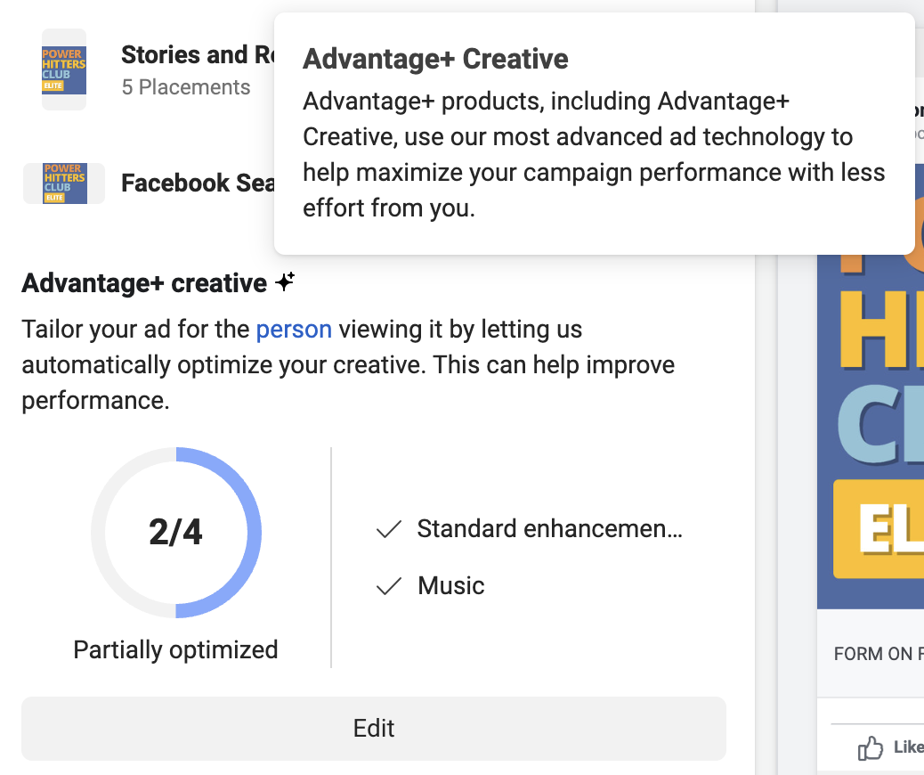This screenshot has width=924, height=775.
Task: Click the Advantage+ creative sparkle icon
Action: pos(285,281)
